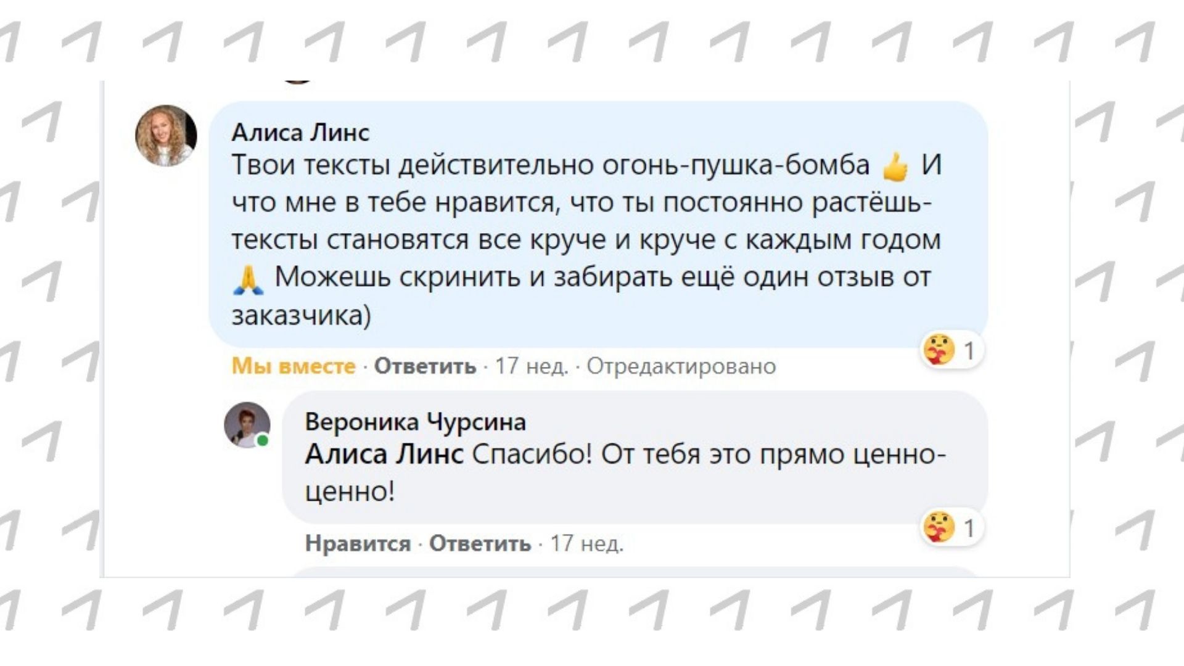This screenshot has width=1184, height=666.
Task: Toggle the "Мы вместе" reaction on Алиса's comment
Action: tap(294, 366)
